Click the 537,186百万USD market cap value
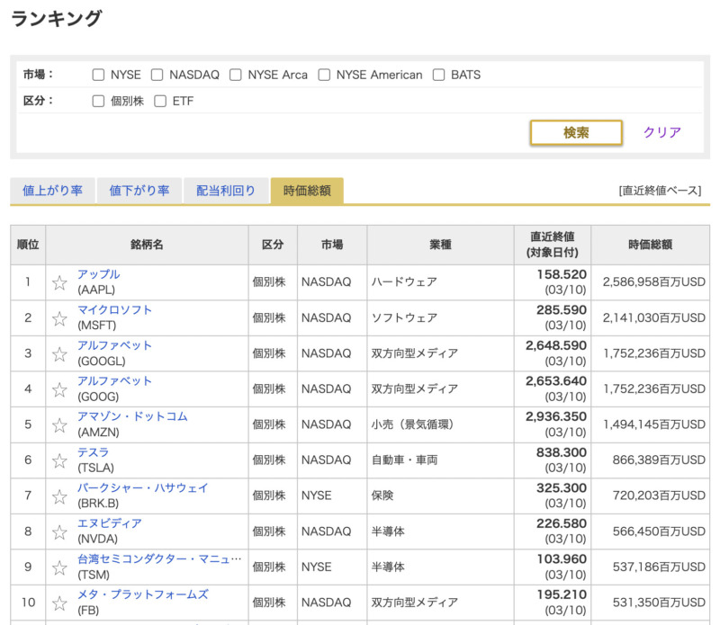Screen dimensions: 720x625 coord(659,567)
